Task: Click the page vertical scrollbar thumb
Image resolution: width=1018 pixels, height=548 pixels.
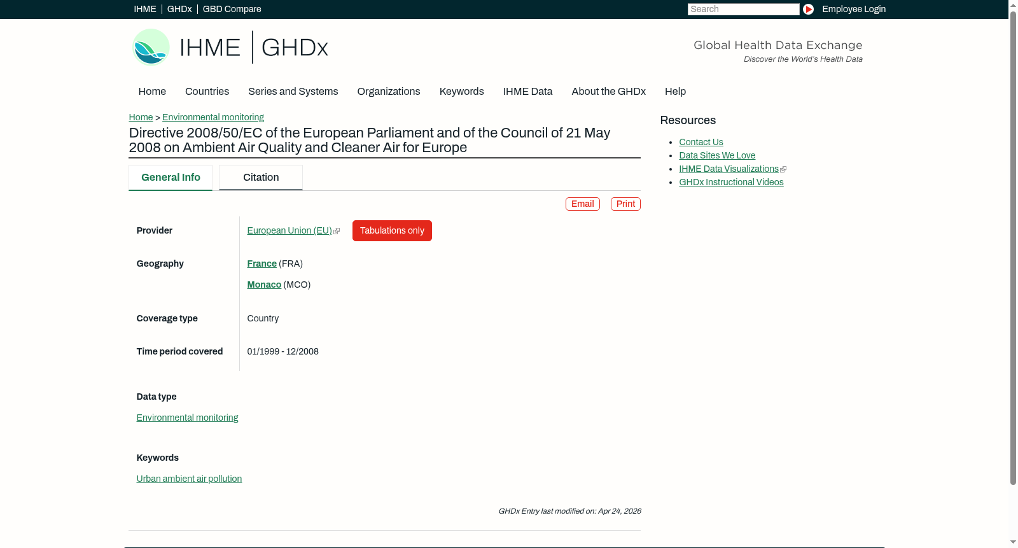Action: pos(1013,248)
